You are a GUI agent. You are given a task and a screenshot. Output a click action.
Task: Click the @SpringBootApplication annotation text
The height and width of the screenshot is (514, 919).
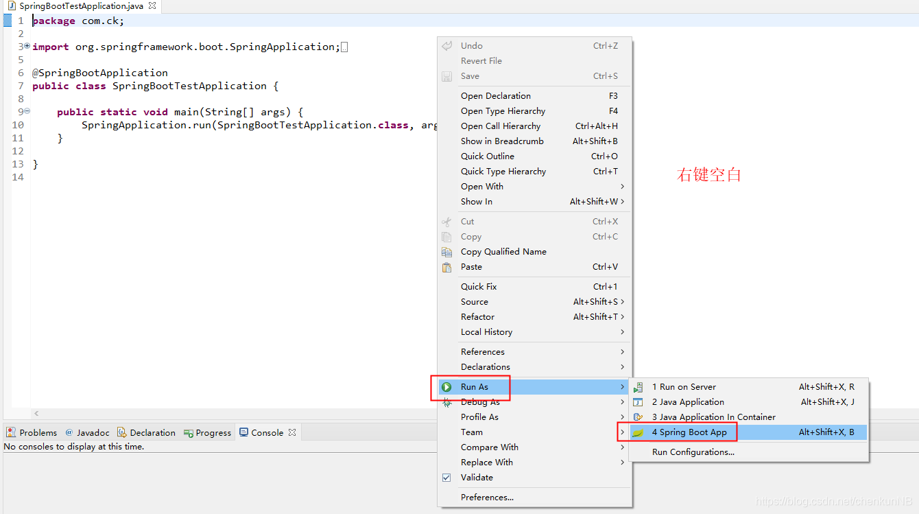click(100, 73)
